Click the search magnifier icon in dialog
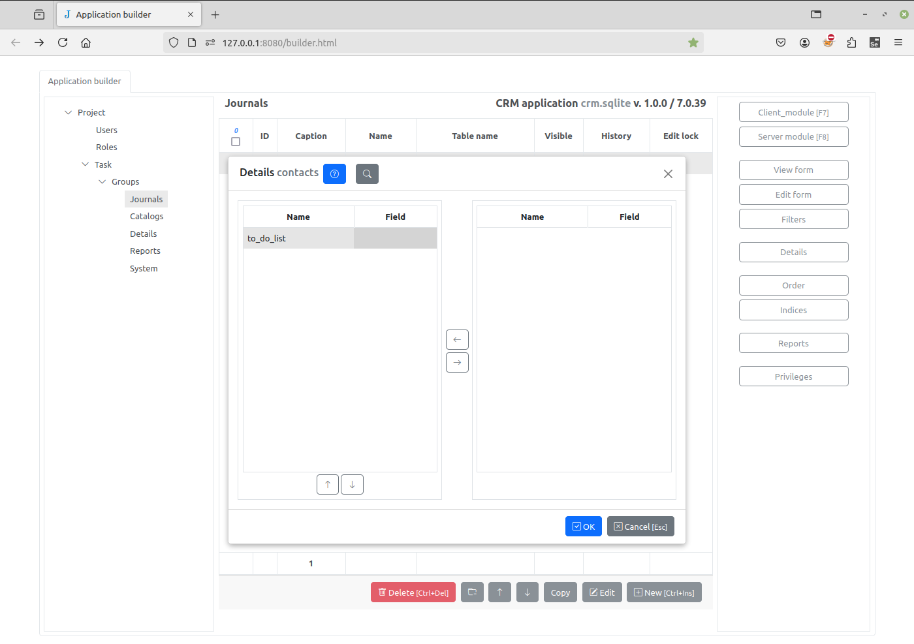The height and width of the screenshot is (644, 914). pos(367,174)
